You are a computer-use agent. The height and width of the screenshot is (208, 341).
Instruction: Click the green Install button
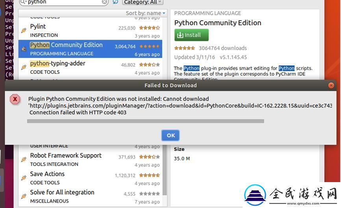(x=191, y=35)
